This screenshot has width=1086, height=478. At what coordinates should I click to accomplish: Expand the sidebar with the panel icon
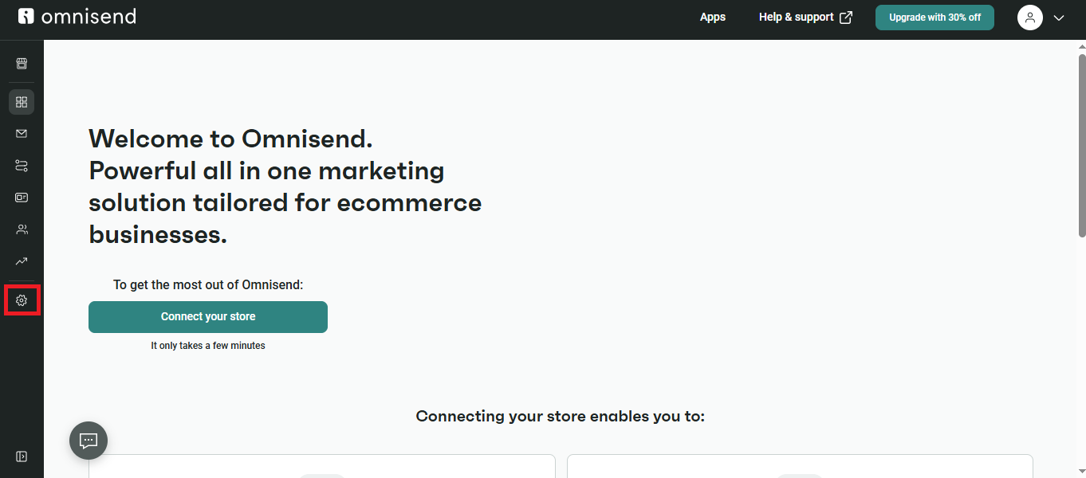[22, 456]
